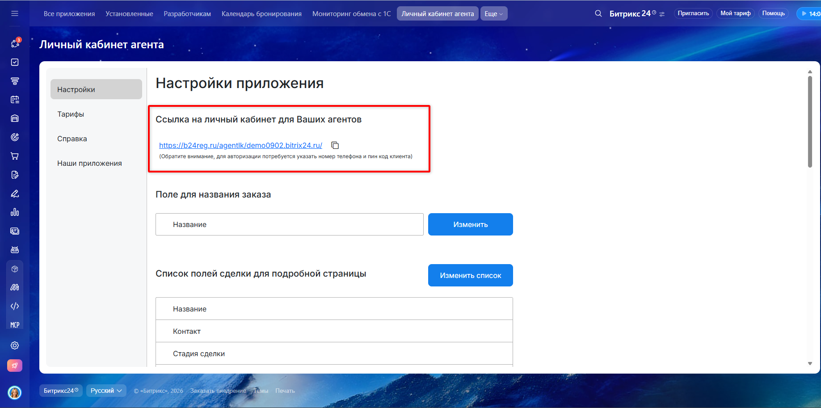The image size is (821, 408).
Task: Open the target goal icon in sidebar
Action: [x=15, y=137]
